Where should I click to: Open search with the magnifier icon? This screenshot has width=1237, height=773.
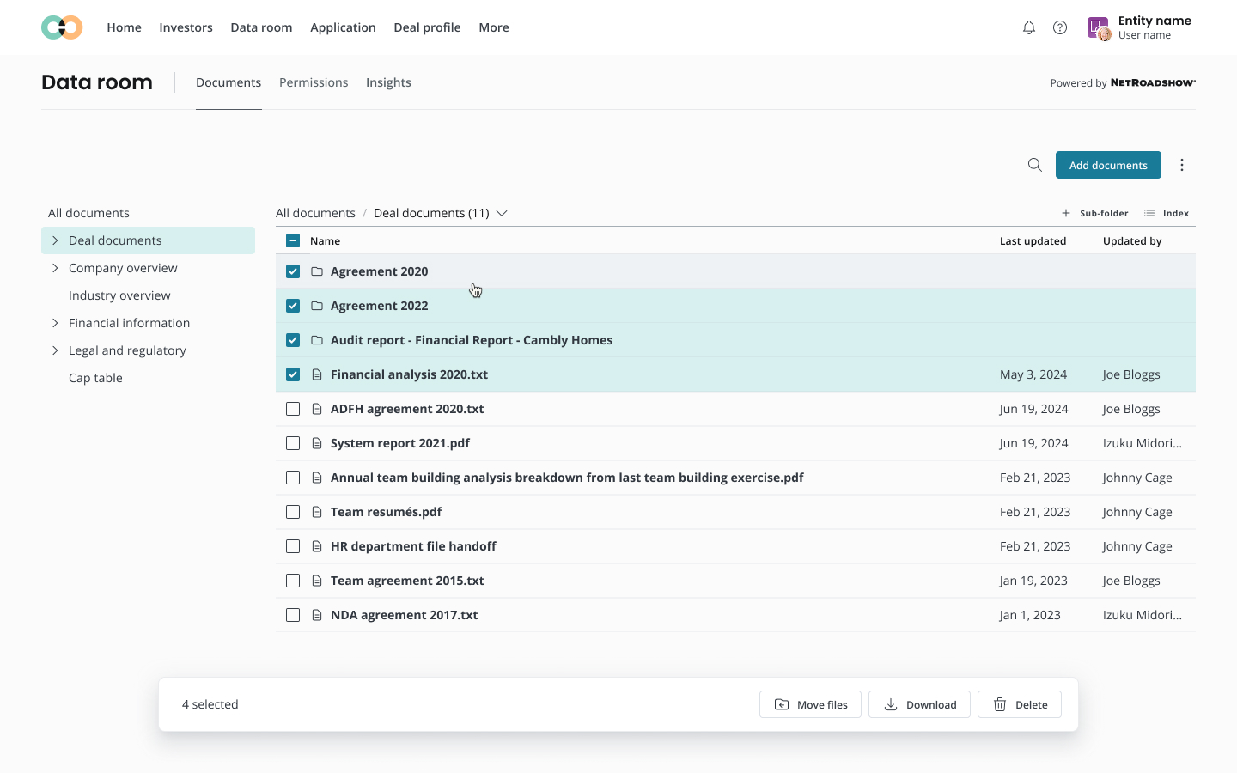point(1034,165)
